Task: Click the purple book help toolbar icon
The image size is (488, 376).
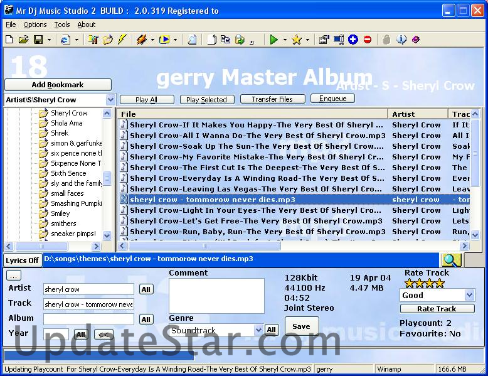Action: 416,40
